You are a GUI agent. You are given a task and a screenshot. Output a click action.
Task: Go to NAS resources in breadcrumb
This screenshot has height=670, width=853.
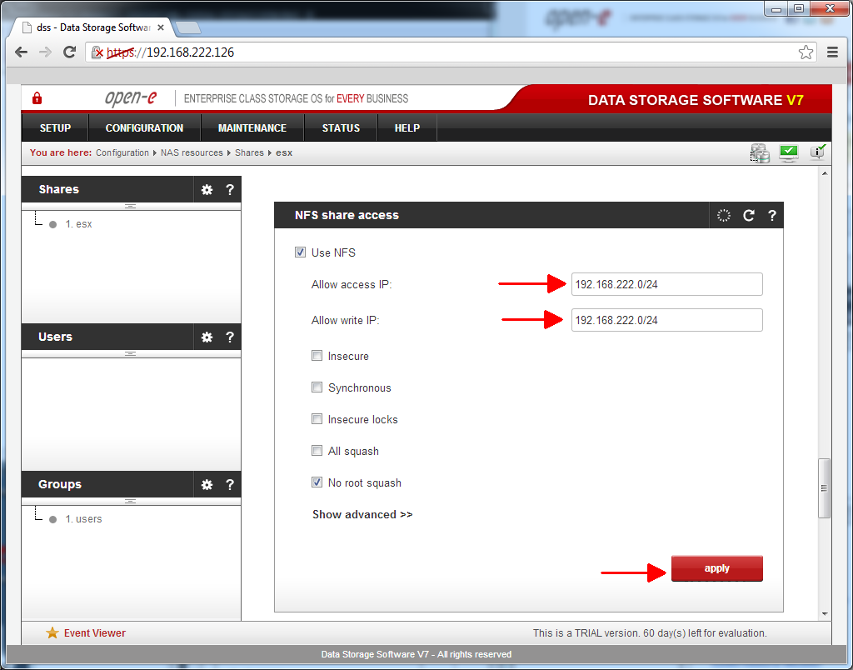point(192,153)
